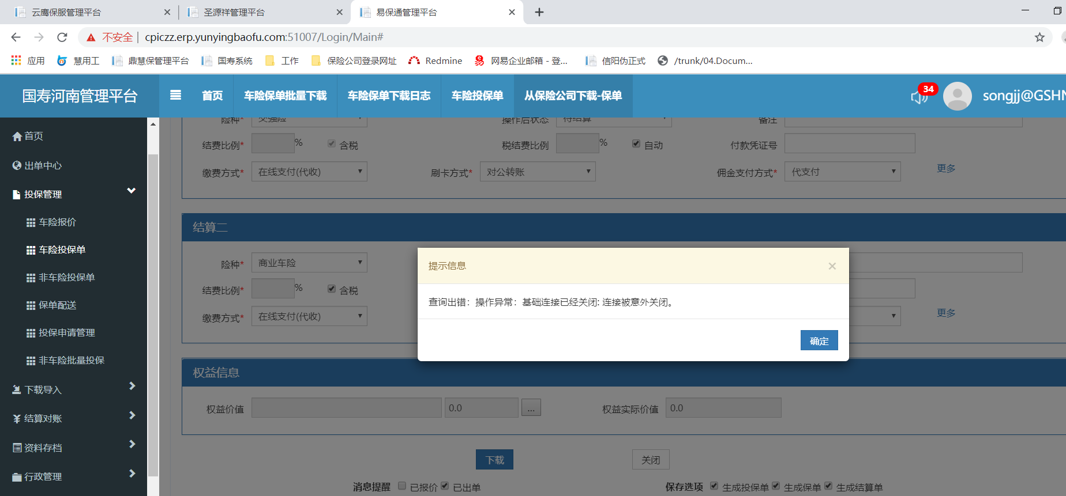Bookmark page using the star icon
Screen dimensions: 1066x496
pos(1039,37)
